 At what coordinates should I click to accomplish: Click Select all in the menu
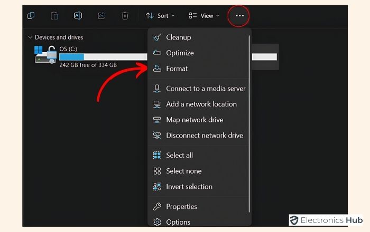(179, 155)
